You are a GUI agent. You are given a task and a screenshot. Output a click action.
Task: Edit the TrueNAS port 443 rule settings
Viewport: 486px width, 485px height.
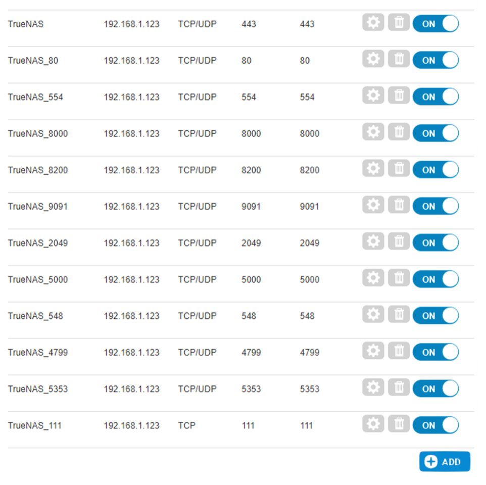pos(373,22)
